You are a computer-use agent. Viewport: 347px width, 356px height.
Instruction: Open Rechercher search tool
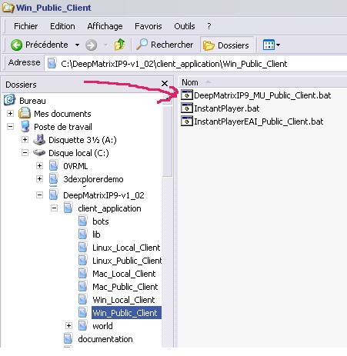tap(165, 45)
